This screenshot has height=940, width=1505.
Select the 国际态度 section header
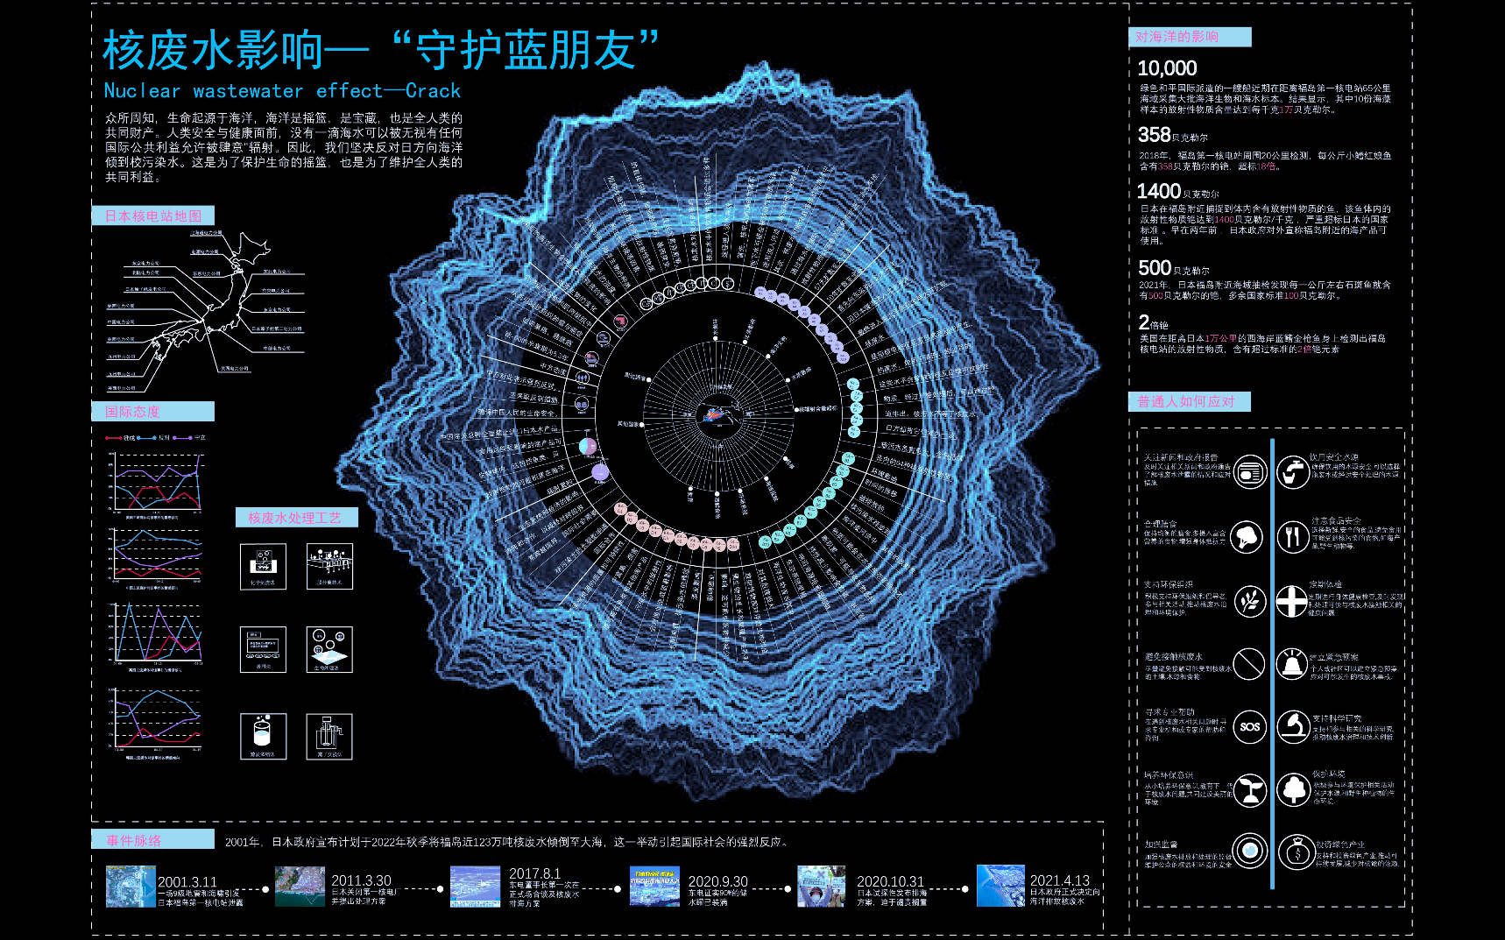(x=153, y=412)
